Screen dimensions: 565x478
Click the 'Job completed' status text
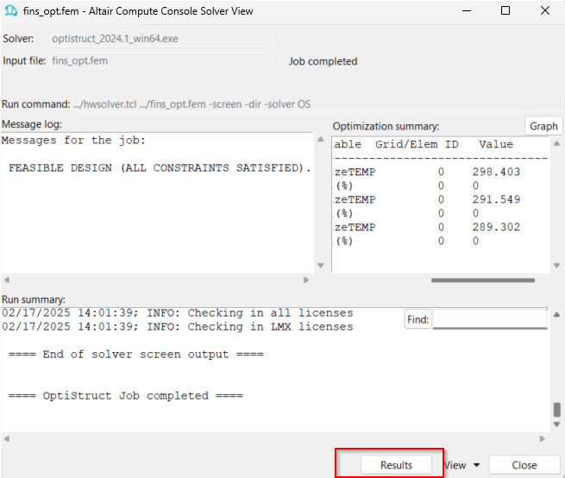[x=323, y=61]
